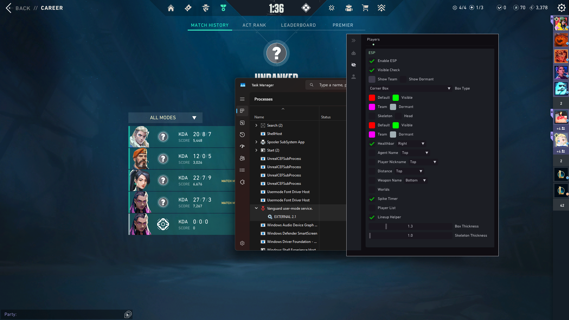Screen dimensions: 569x320
Task: Open the collection icon next to store cart
Action: pos(349,8)
